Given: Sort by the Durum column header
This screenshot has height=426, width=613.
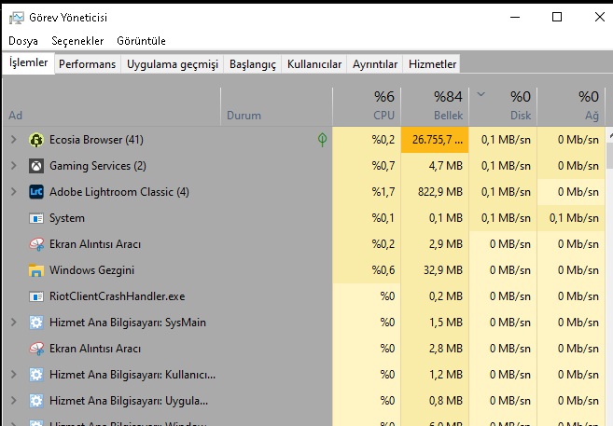Looking at the screenshot, I should [x=276, y=106].
